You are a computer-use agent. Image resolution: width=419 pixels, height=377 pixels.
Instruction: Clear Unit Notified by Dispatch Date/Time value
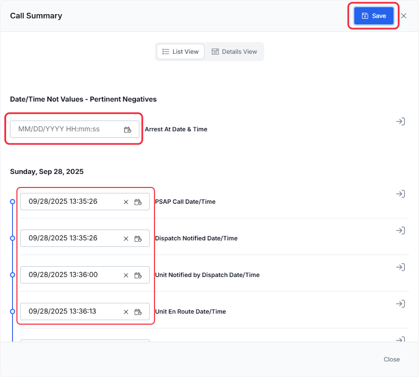click(x=126, y=275)
